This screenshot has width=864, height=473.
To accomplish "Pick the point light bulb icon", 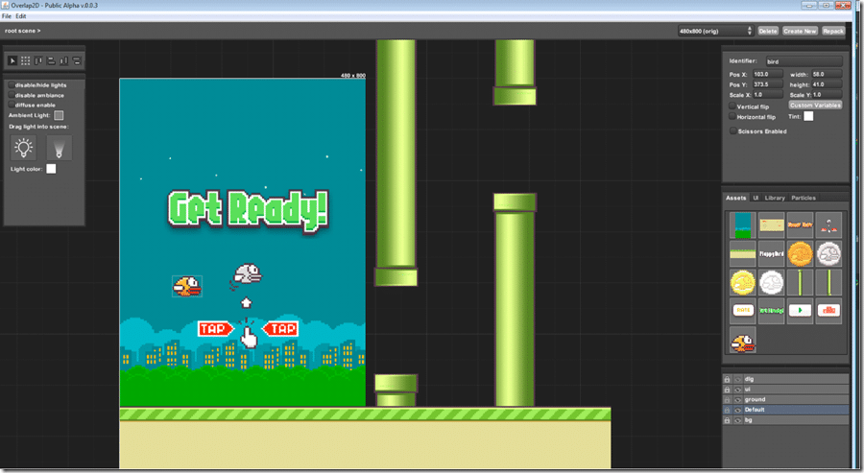I will 24,148.
